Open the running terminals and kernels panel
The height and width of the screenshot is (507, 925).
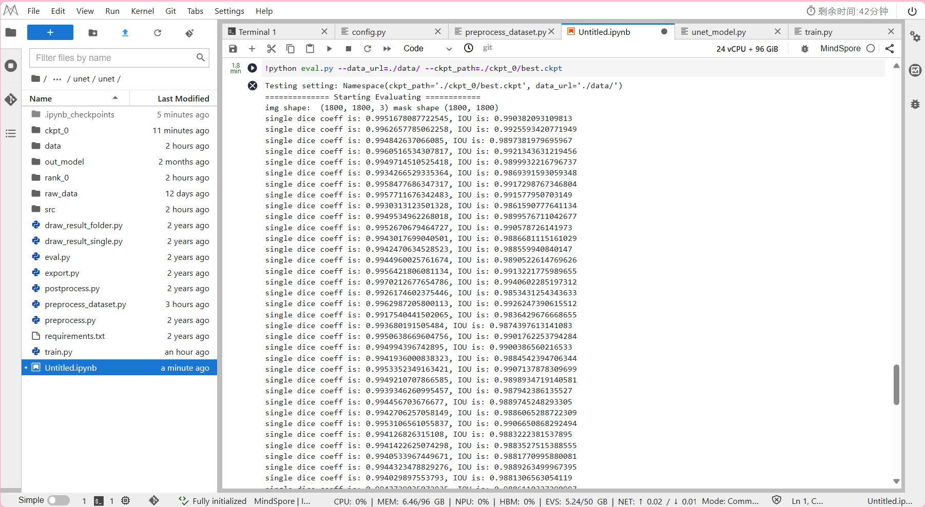coord(11,66)
